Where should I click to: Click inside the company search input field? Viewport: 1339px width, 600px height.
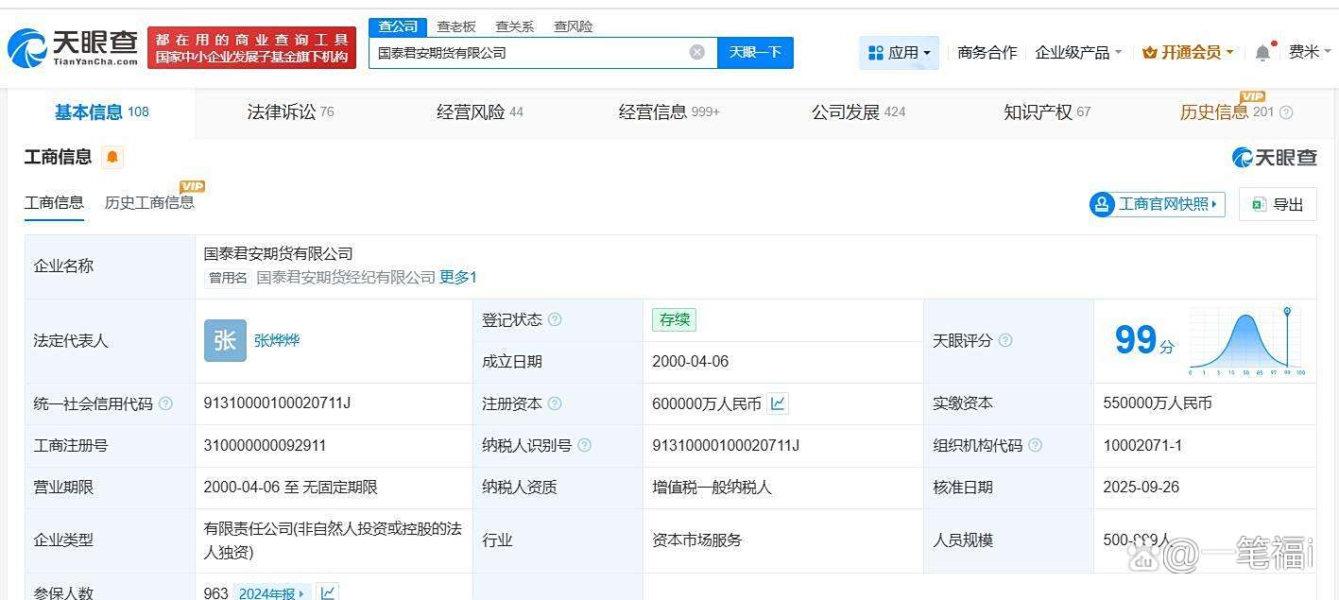point(529,52)
